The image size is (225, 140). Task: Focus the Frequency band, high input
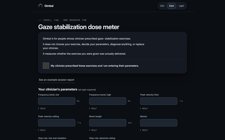[108, 101]
